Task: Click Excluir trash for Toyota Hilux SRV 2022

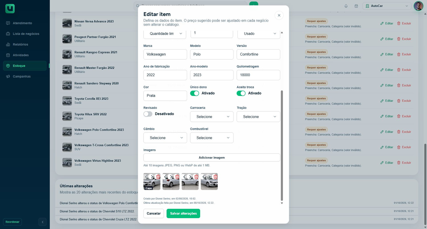Action: point(404,116)
